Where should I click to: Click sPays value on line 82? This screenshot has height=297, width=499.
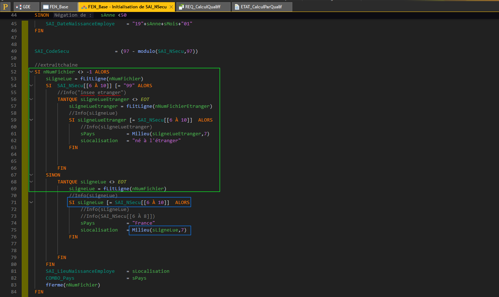tap(139, 278)
